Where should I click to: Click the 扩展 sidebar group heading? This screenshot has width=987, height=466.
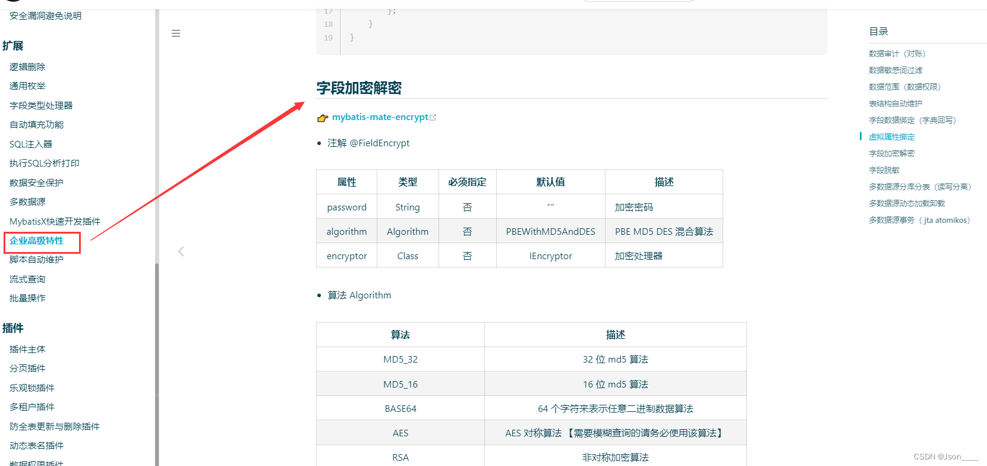click(13, 46)
